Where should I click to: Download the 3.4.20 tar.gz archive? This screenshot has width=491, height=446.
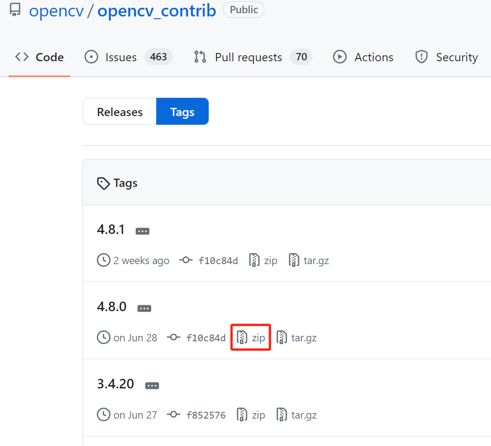tap(296, 415)
